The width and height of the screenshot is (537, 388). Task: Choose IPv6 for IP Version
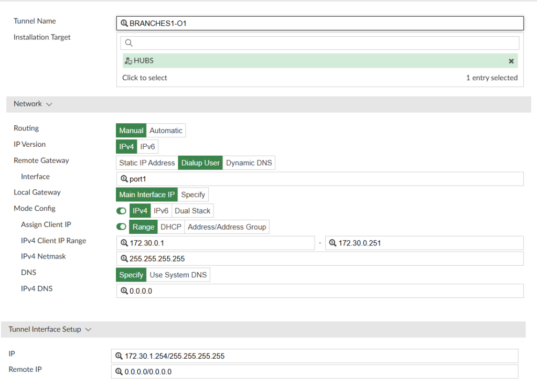[147, 147]
